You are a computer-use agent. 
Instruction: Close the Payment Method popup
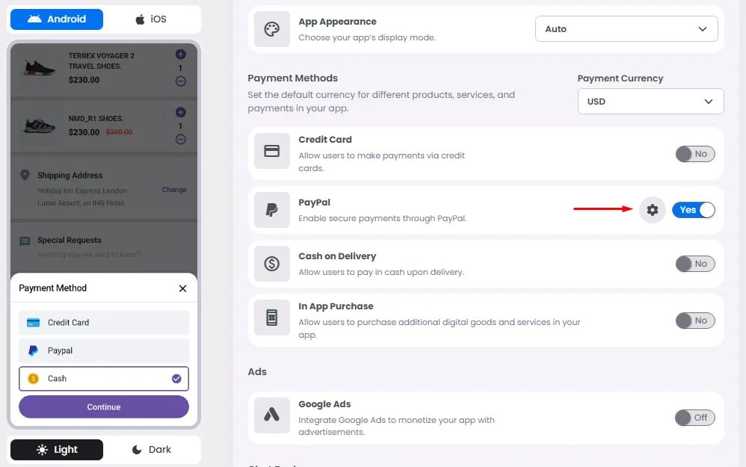(x=182, y=288)
